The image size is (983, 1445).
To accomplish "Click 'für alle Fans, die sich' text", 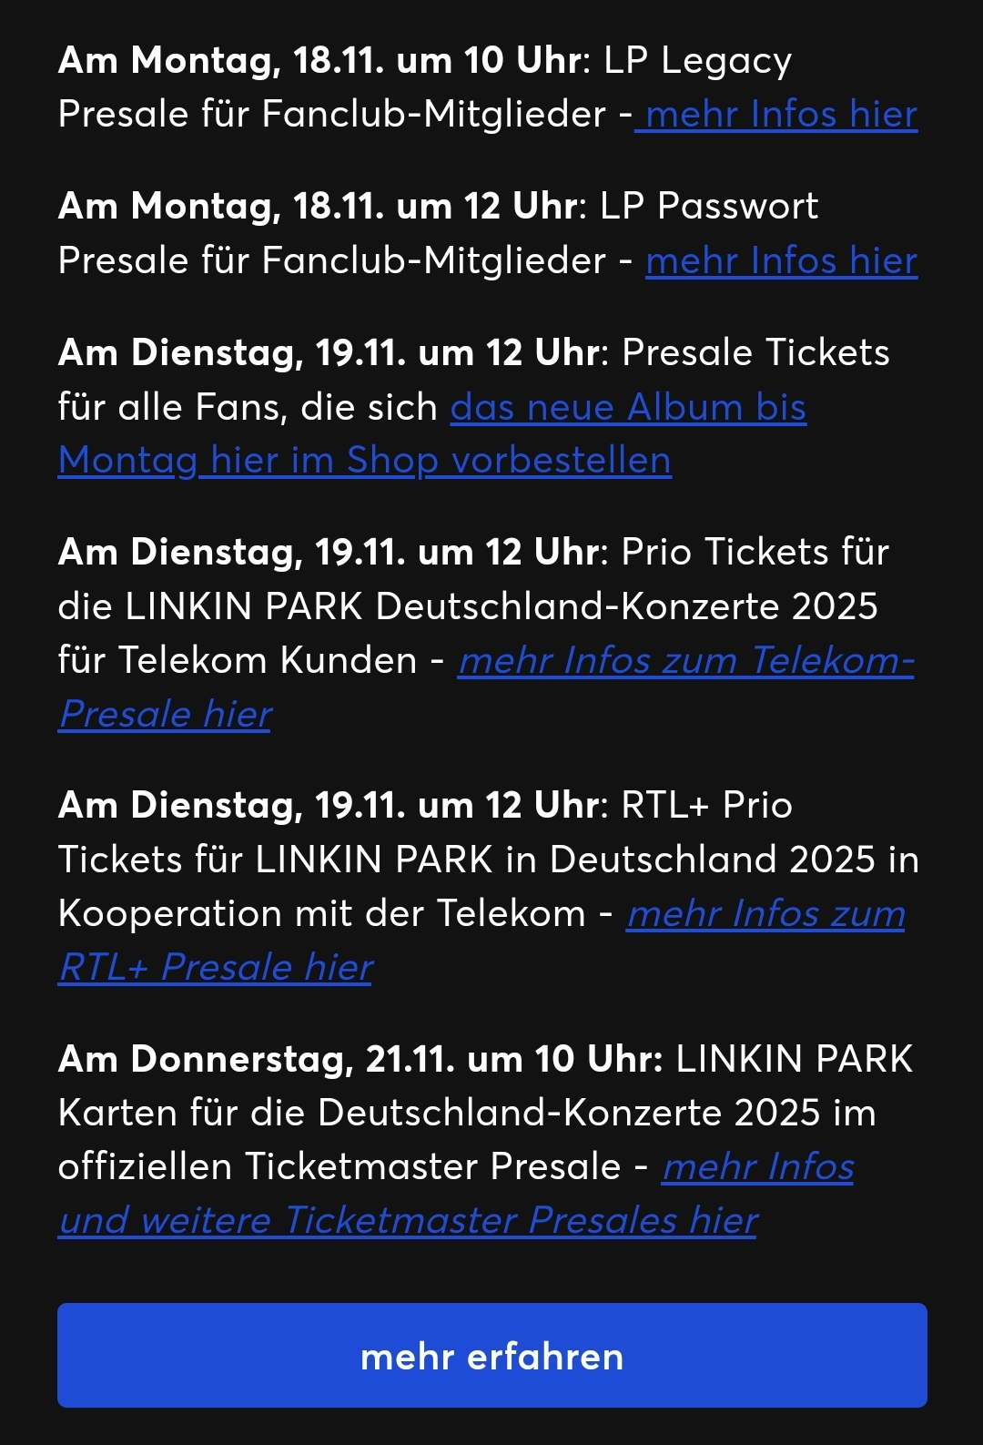I will click(x=248, y=407).
